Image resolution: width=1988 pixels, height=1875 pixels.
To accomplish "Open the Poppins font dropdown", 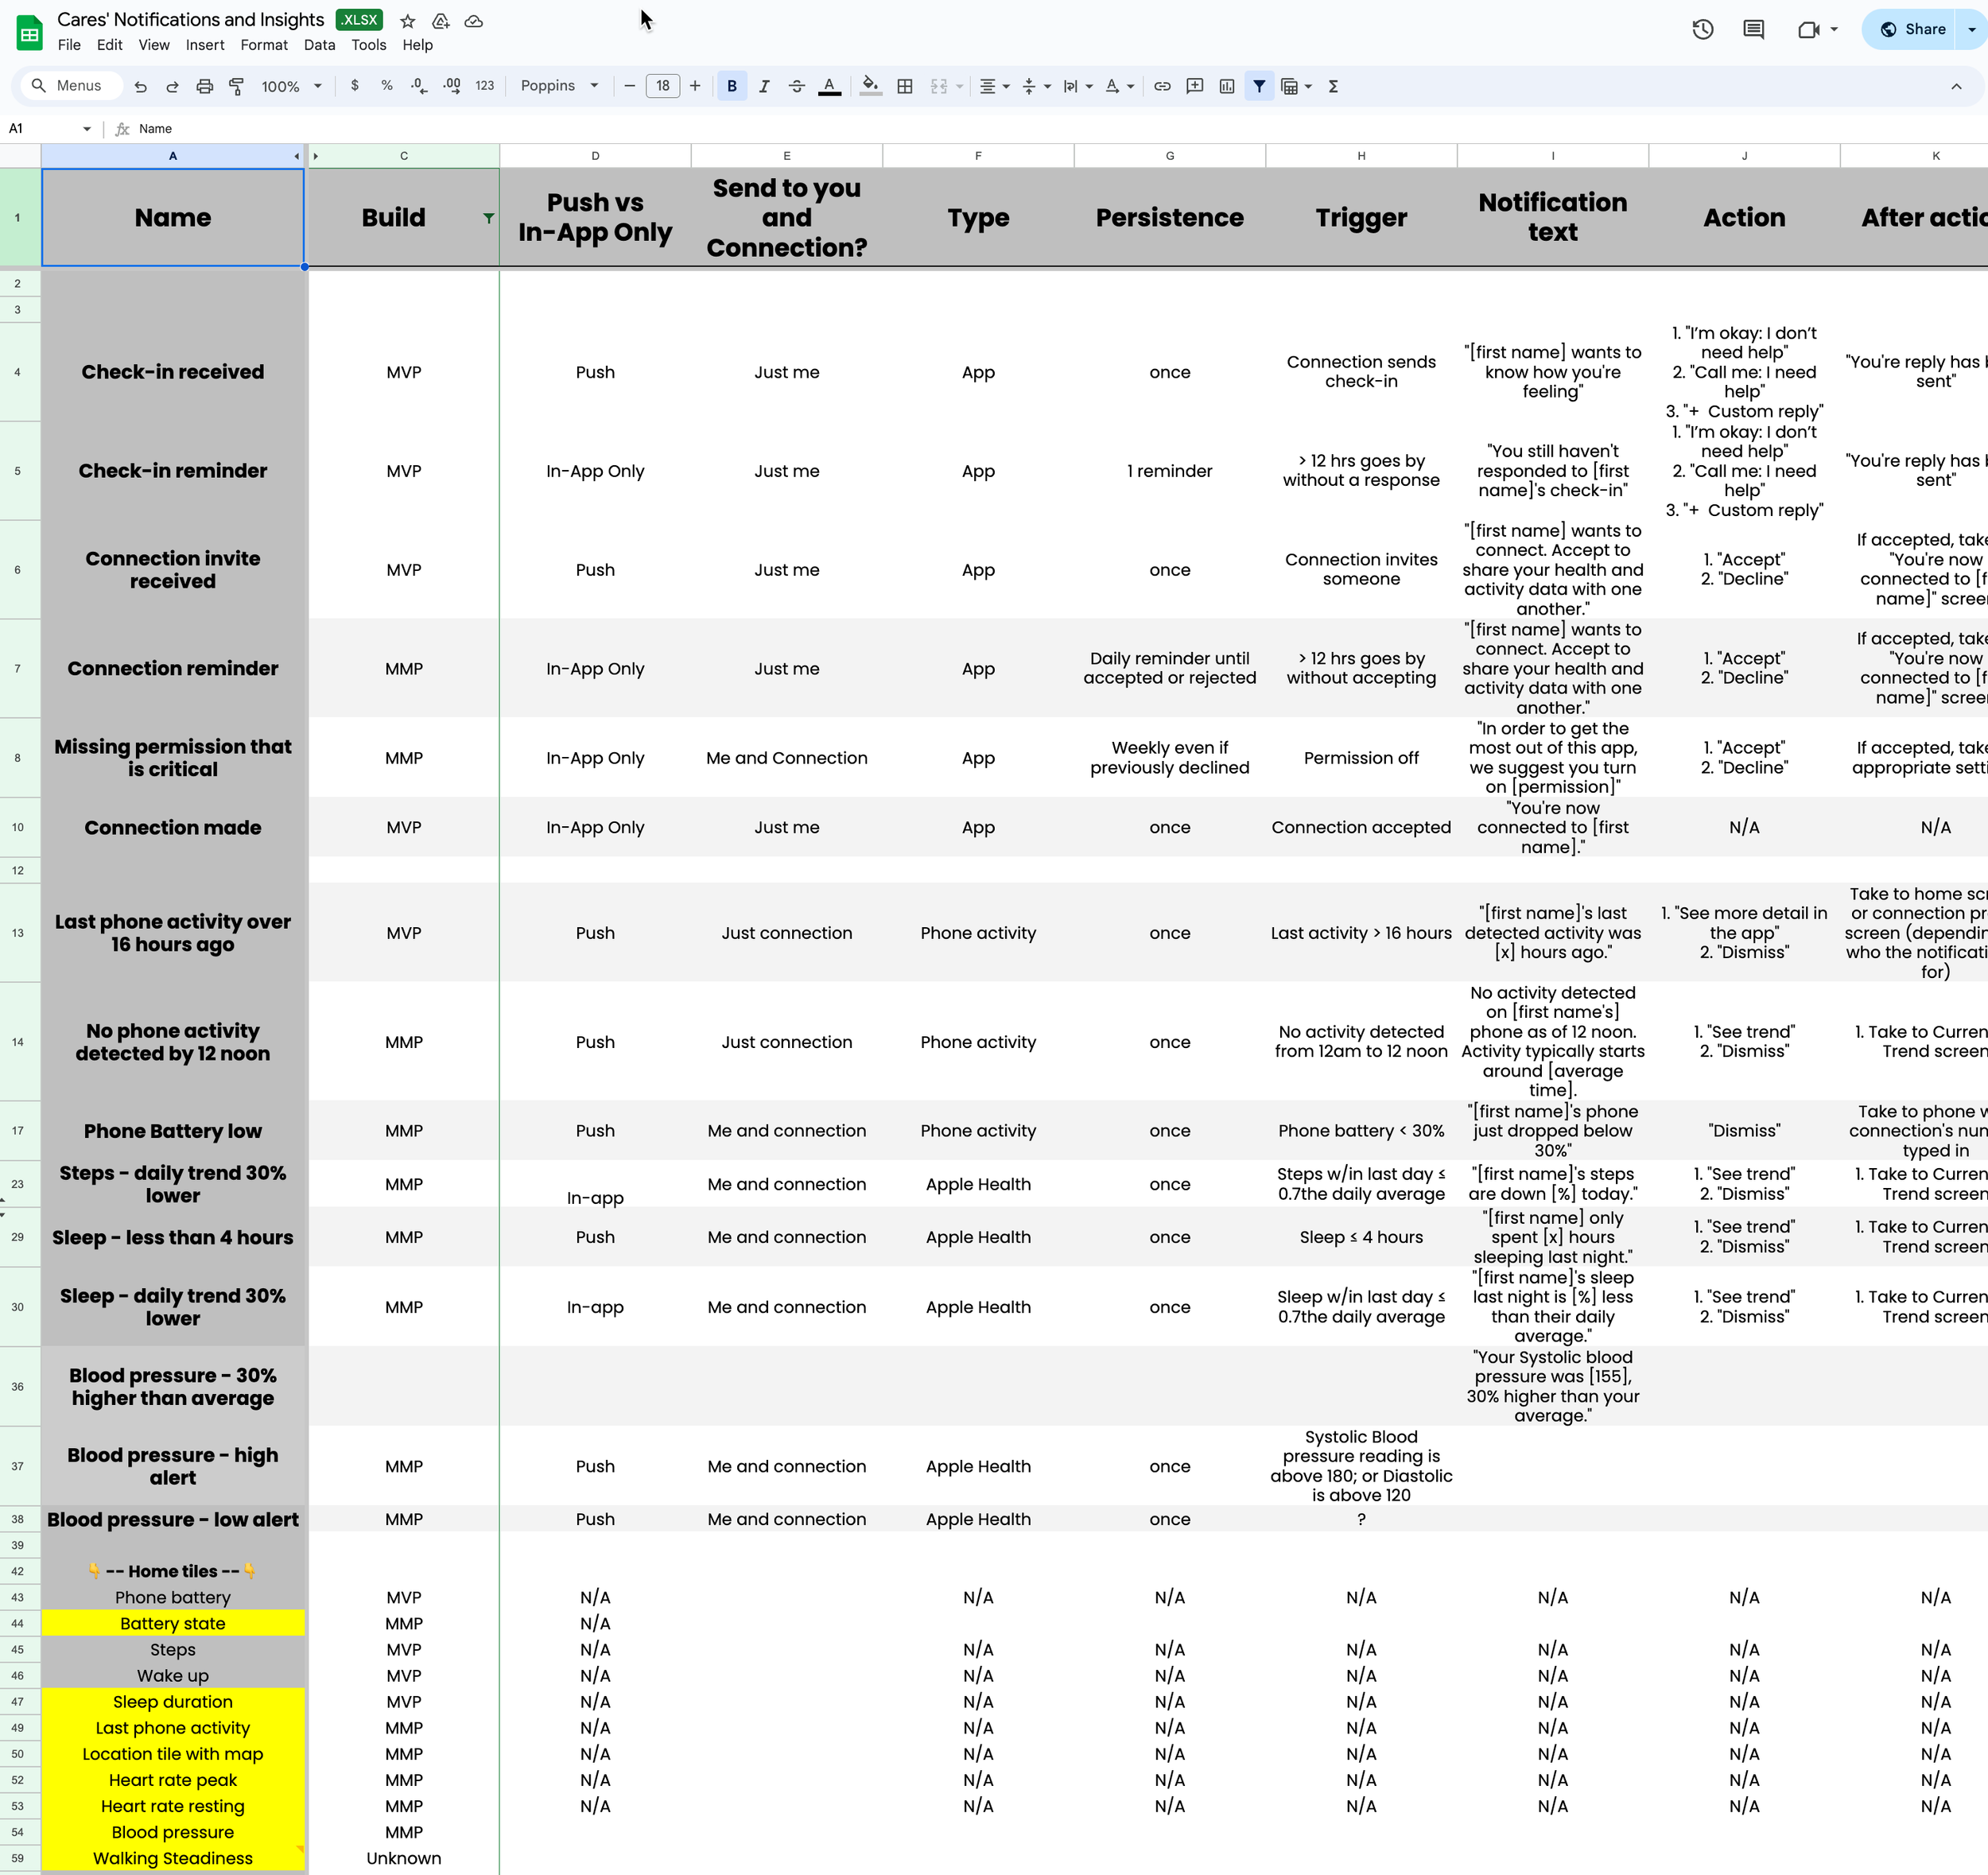I will tap(559, 86).
